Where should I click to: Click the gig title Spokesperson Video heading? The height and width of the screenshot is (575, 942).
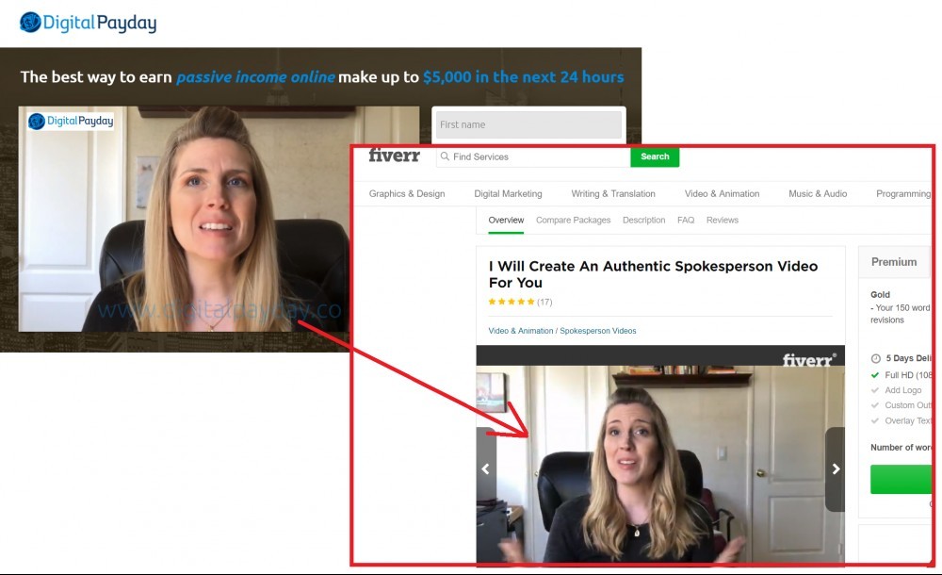point(653,274)
